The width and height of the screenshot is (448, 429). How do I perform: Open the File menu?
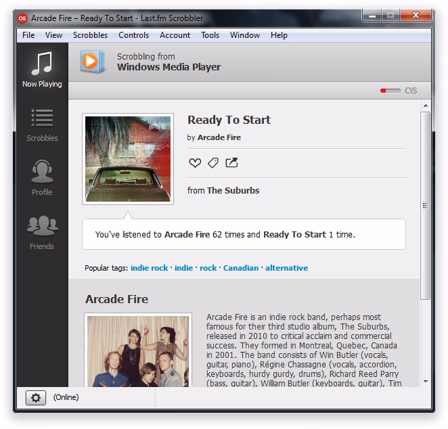pos(28,35)
